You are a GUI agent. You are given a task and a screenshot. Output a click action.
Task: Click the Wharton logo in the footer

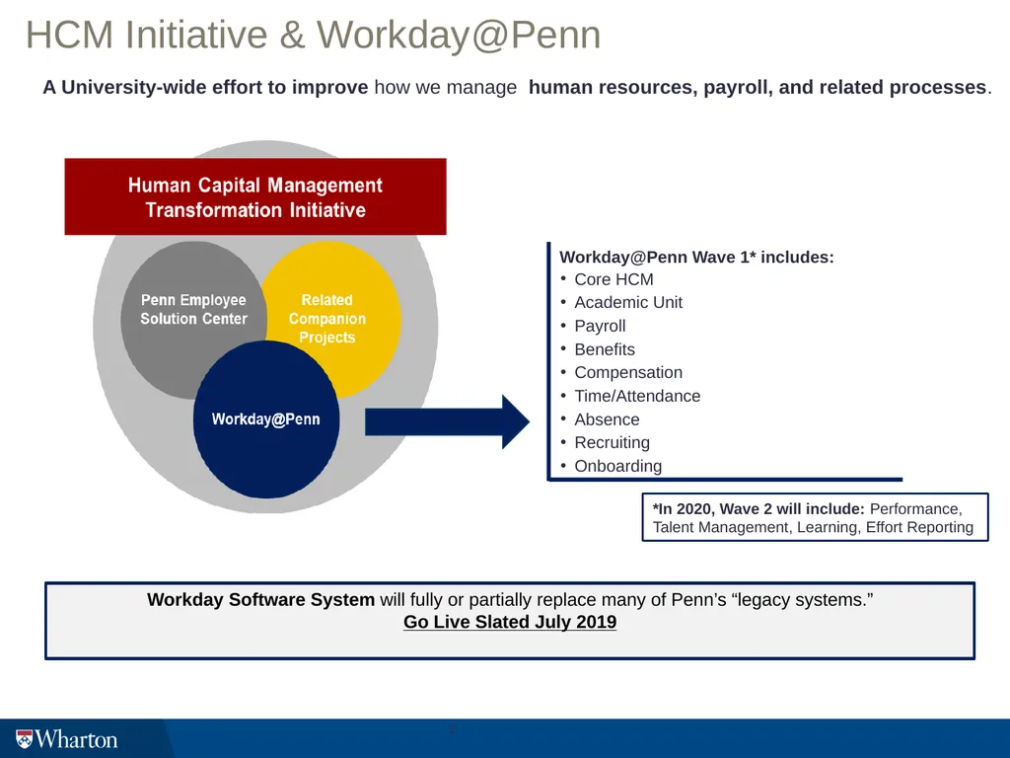(x=67, y=738)
